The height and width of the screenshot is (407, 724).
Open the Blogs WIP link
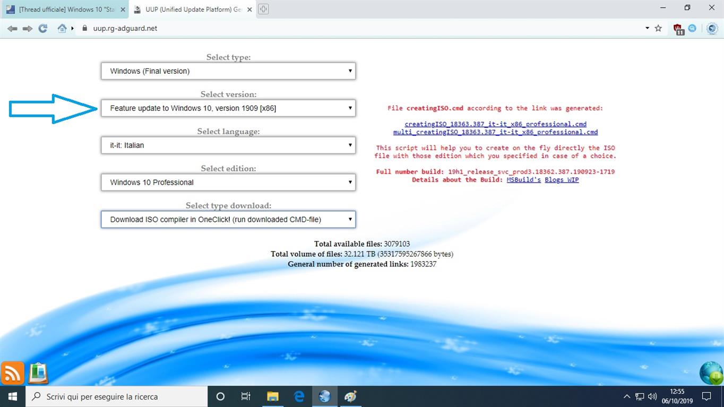[562, 180]
